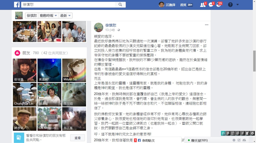
Task: Open 蔡培慧 friend thumbnail
Action: pos(25,70)
